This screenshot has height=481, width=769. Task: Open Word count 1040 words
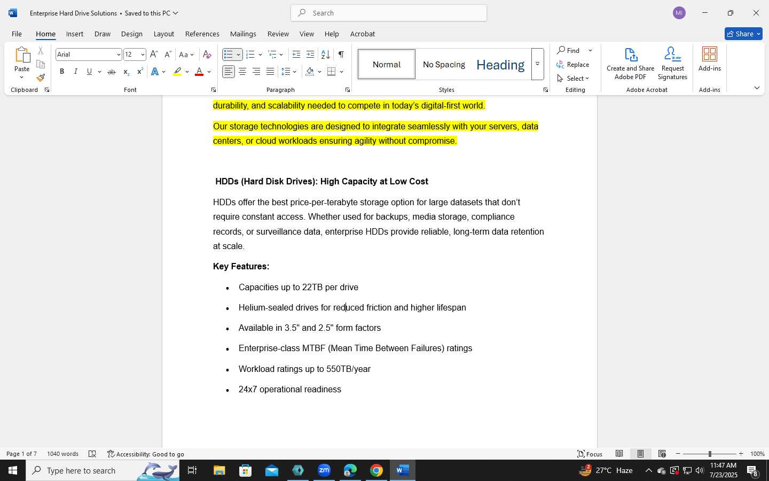click(62, 454)
